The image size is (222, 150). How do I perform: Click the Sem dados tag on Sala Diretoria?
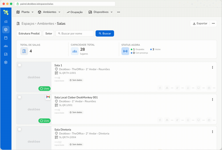tap(76, 144)
